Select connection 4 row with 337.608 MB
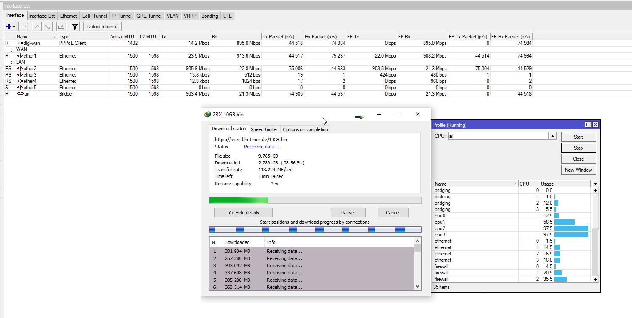This screenshot has width=632, height=318. click(x=311, y=273)
